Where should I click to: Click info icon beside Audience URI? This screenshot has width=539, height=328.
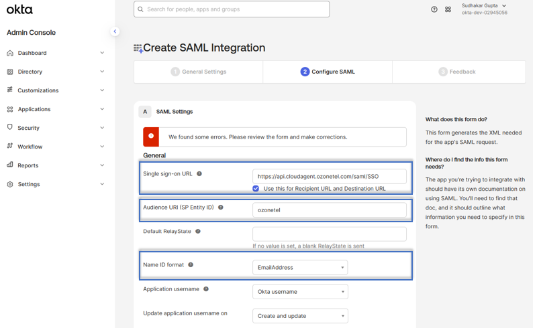(x=221, y=208)
